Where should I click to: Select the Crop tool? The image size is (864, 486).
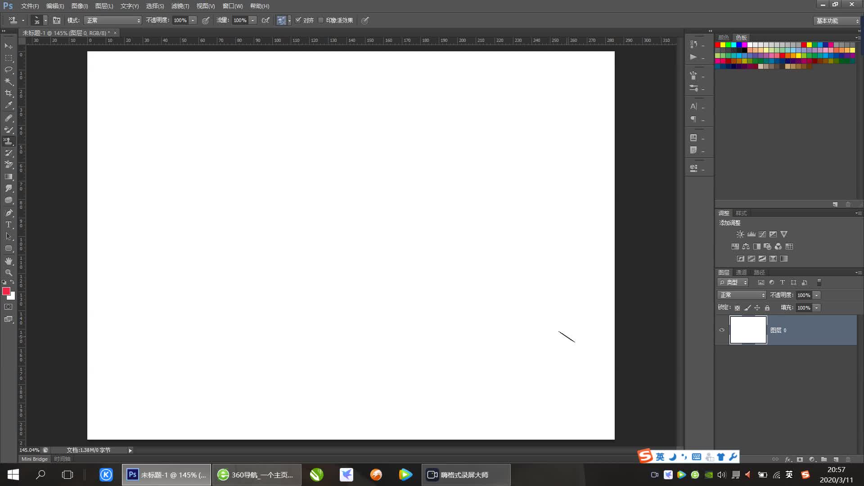9,93
